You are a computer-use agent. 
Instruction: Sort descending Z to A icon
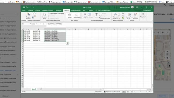coord(85,17)
